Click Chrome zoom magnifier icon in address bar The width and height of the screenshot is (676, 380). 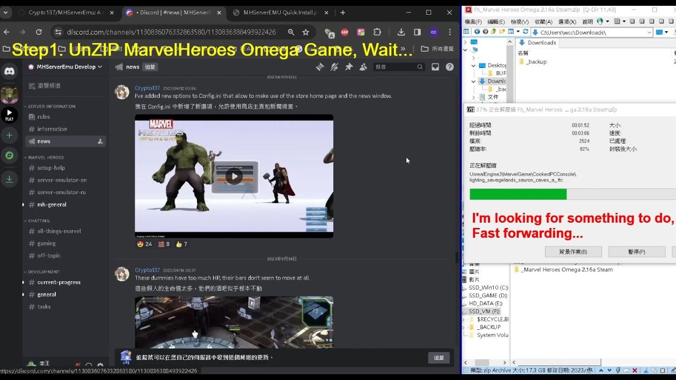point(291,32)
